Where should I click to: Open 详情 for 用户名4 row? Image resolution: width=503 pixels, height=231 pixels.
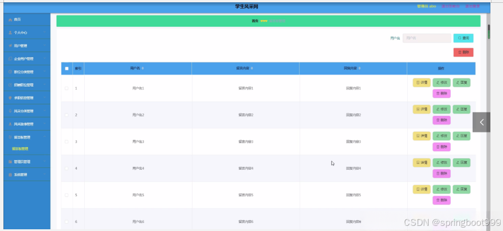pyautogui.click(x=422, y=162)
